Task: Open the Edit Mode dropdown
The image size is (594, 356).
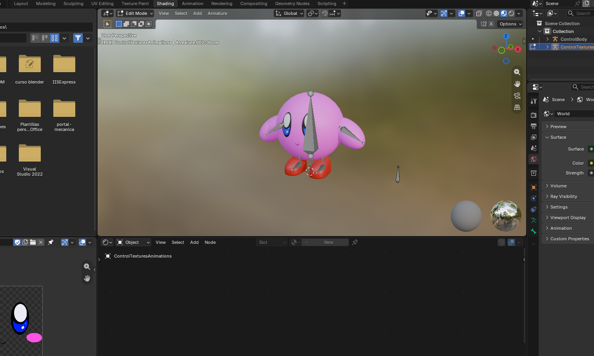Action: 135,13
